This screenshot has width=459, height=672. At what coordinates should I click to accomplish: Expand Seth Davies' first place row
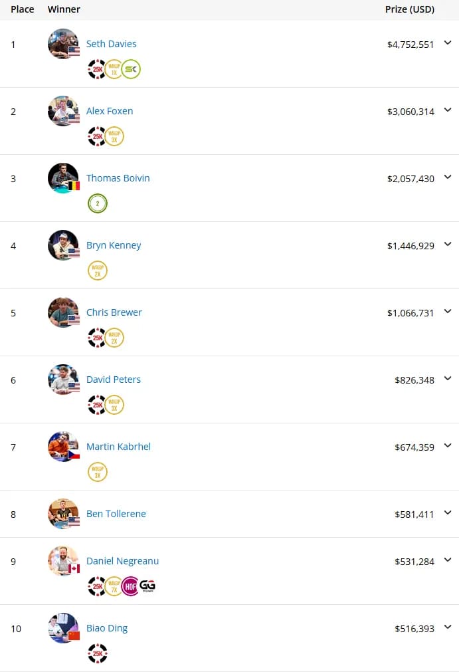coord(448,43)
